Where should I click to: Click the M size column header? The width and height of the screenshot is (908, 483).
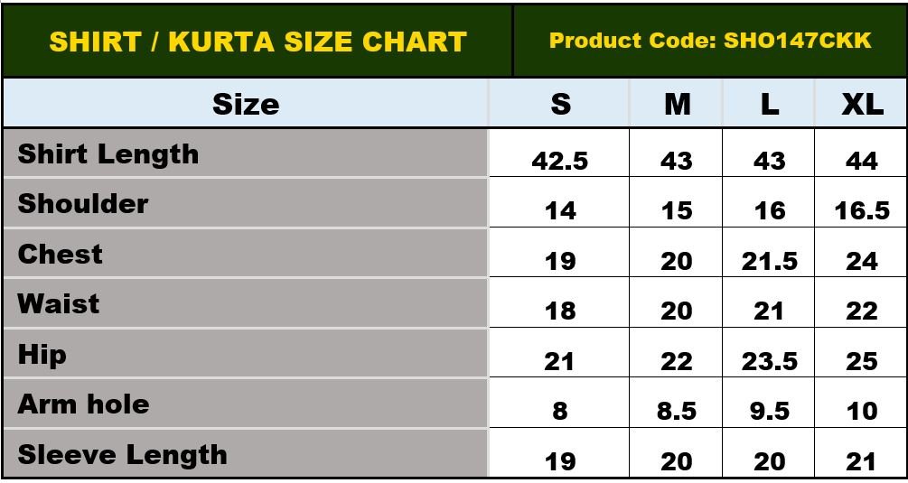coord(677,105)
